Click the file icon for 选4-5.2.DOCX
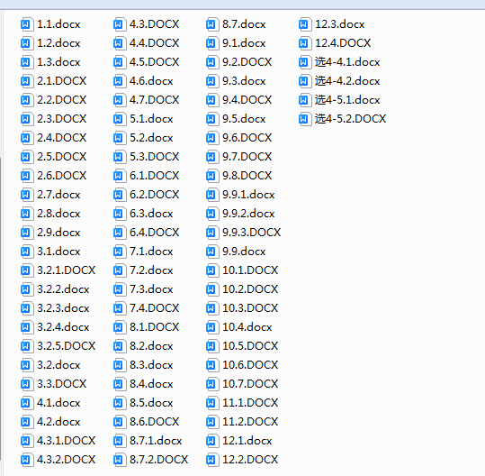Image resolution: width=485 pixels, height=476 pixels. [x=305, y=119]
